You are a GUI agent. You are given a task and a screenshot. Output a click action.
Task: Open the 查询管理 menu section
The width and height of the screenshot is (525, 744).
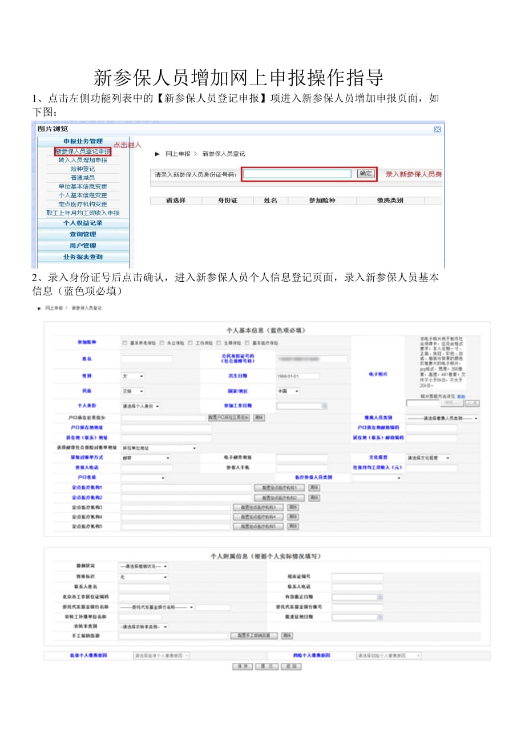pos(83,234)
